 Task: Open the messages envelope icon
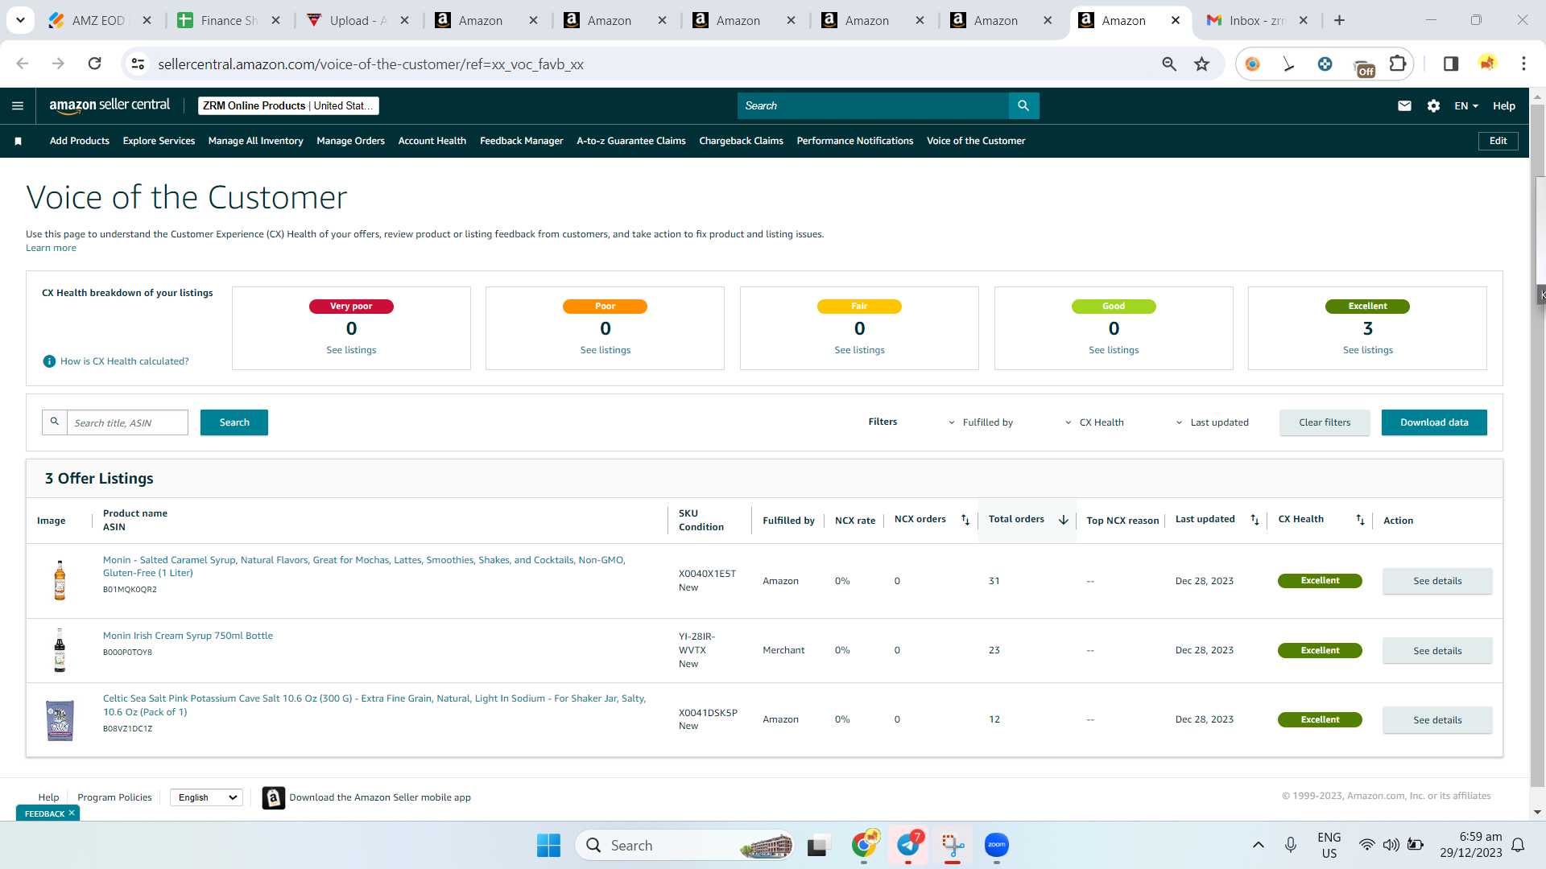[x=1404, y=105]
